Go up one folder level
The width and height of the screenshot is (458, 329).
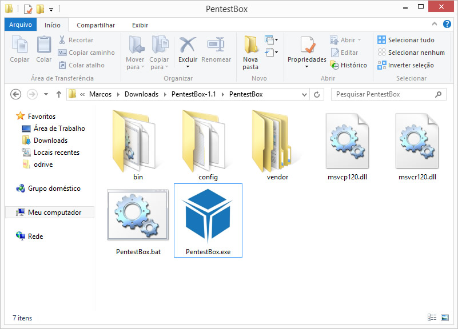(59, 94)
